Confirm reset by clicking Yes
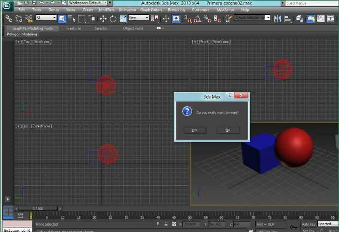Viewport: 339px width, 232px height. (x=194, y=130)
